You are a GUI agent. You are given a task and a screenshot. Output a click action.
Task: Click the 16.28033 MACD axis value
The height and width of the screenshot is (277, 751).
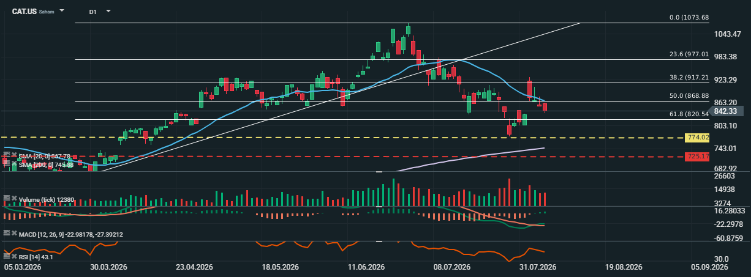pyautogui.click(x=729, y=210)
